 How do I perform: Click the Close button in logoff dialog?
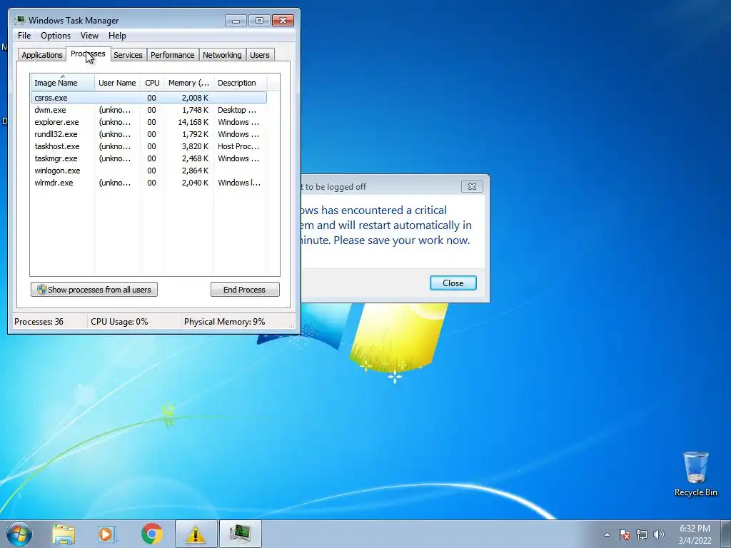pos(453,283)
